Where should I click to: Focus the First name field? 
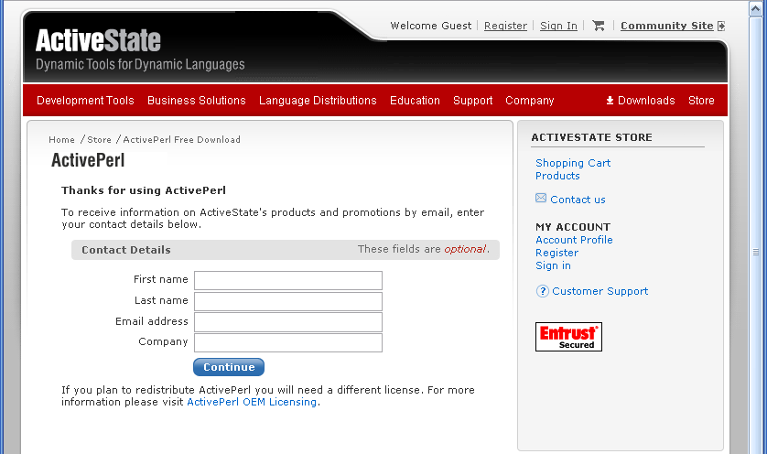pos(288,280)
